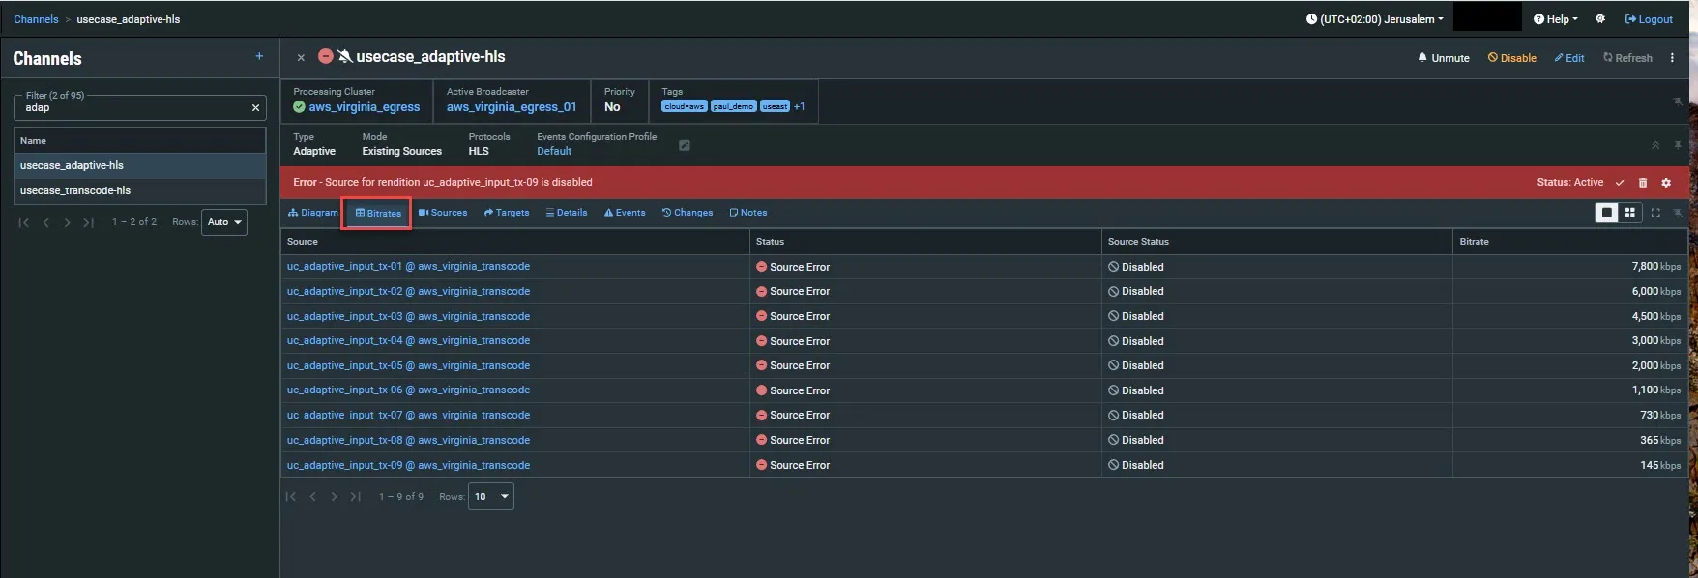The width and height of the screenshot is (1698, 578).
Task: Click the Edit button
Action: tap(1569, 58)
